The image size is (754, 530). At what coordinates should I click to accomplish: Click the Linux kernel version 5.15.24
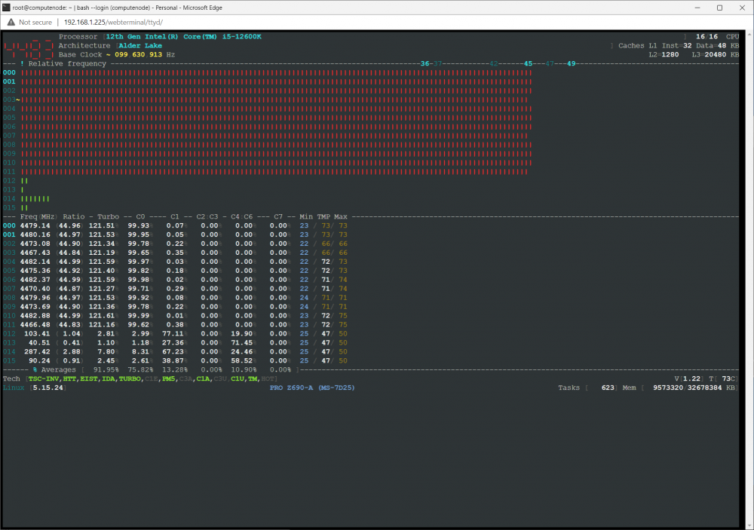pyautogui.click(x=48, y=388)
